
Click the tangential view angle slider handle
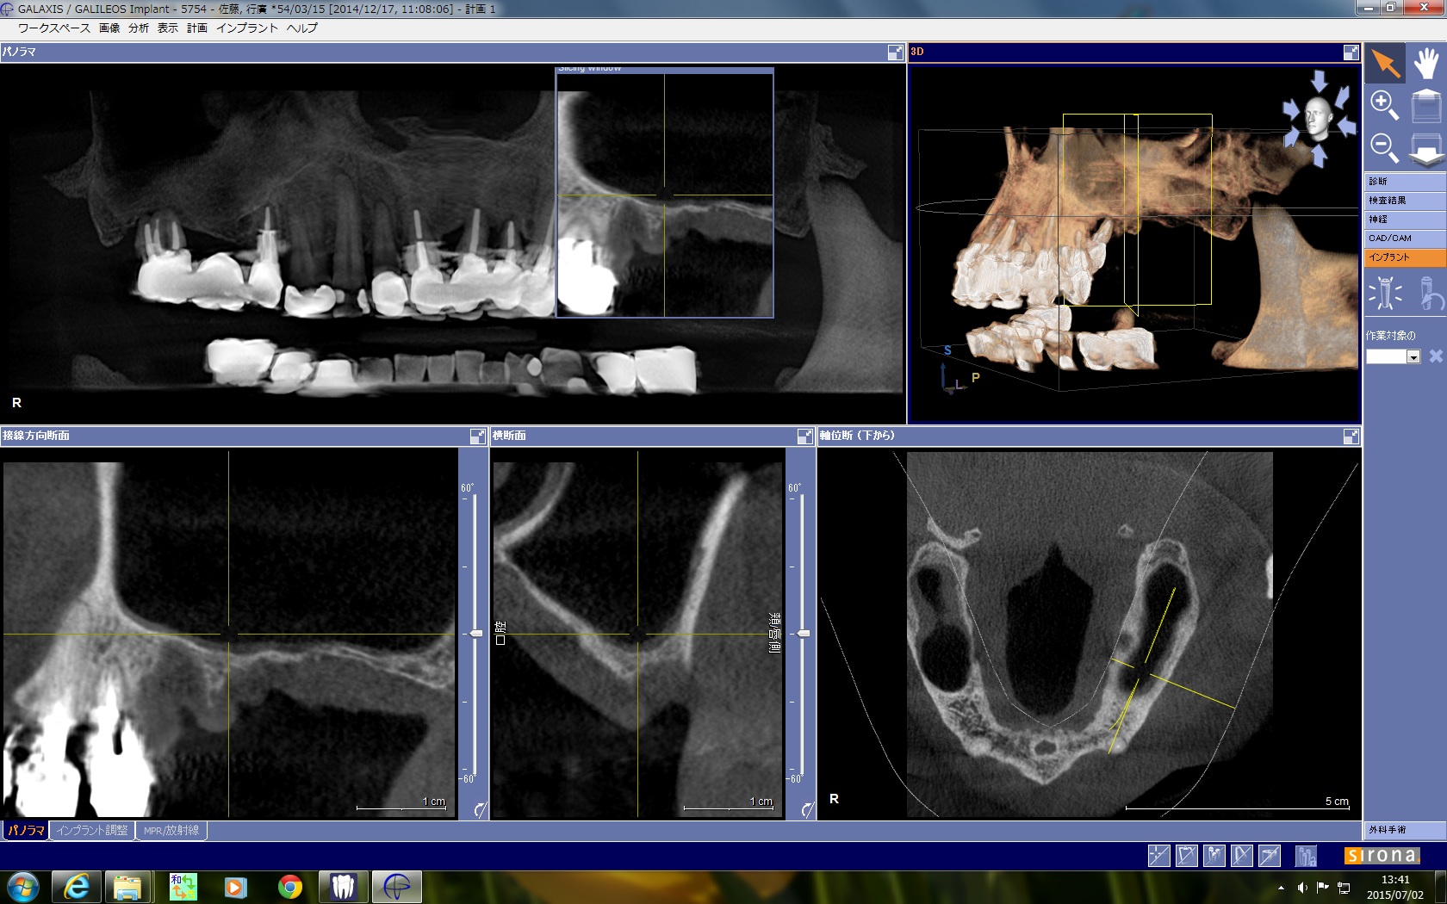pyautogui.click(x=476, y=634)
